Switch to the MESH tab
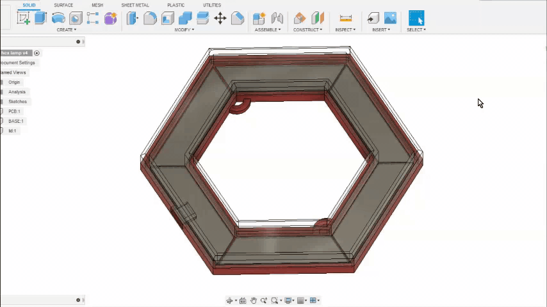This screenshot has width=547, height=307. [97, 5]
